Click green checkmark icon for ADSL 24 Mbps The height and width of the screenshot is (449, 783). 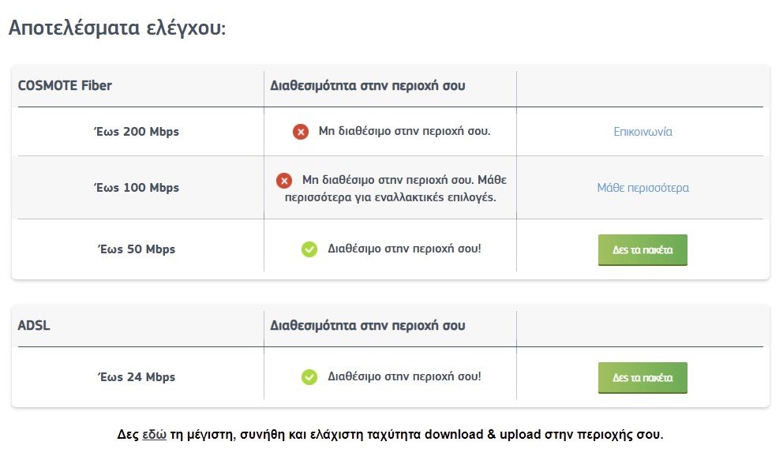coord(309,376)
